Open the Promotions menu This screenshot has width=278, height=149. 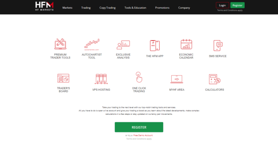coord(162,8)
